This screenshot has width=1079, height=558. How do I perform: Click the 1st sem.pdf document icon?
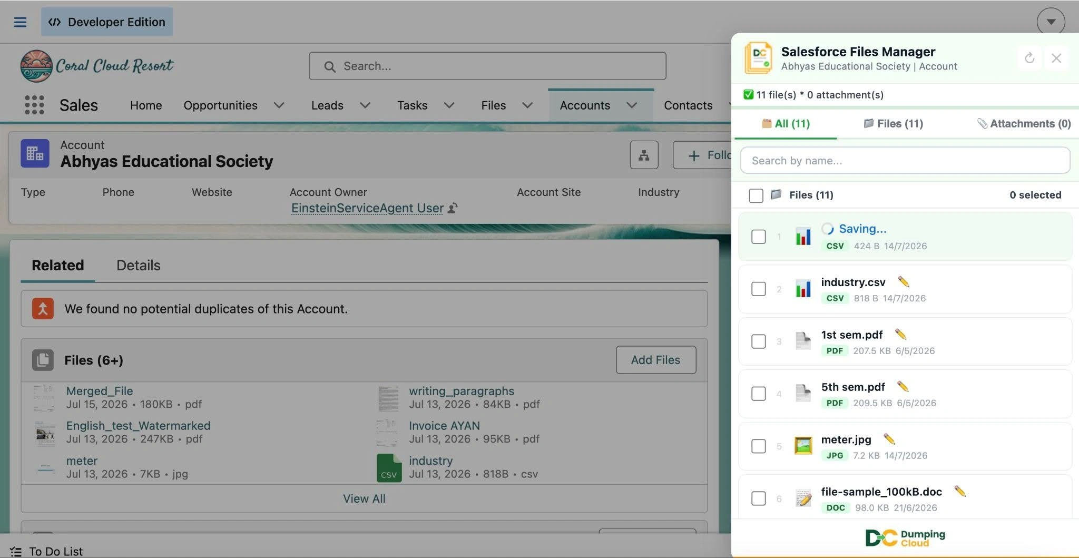[x=803, y=341]
